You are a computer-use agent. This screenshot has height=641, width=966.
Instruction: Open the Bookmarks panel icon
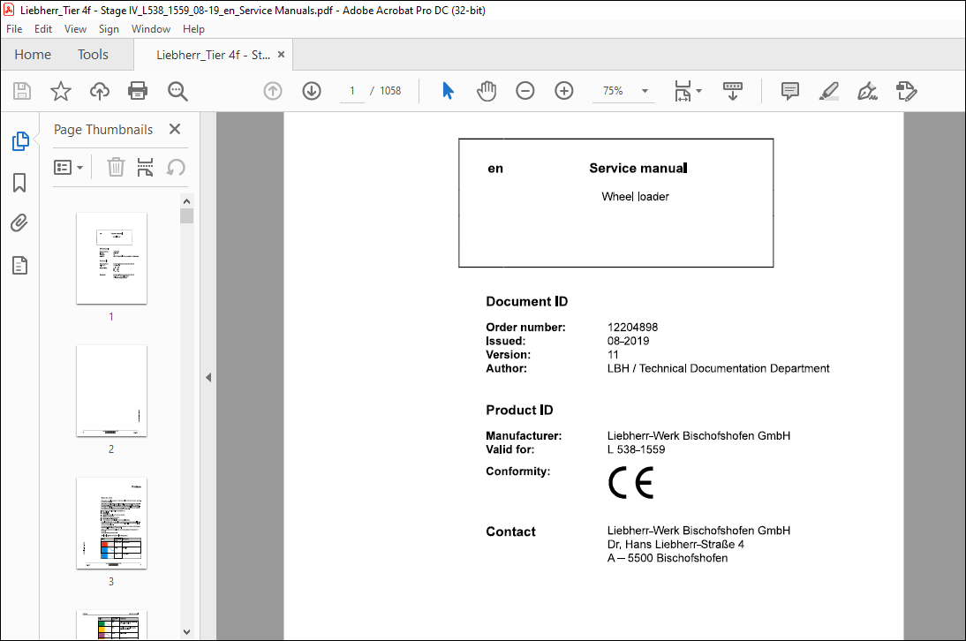19,183
